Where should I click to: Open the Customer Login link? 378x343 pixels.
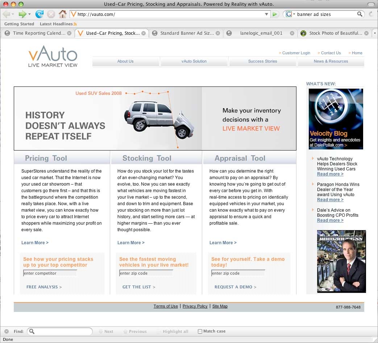(x=296, y=53)
